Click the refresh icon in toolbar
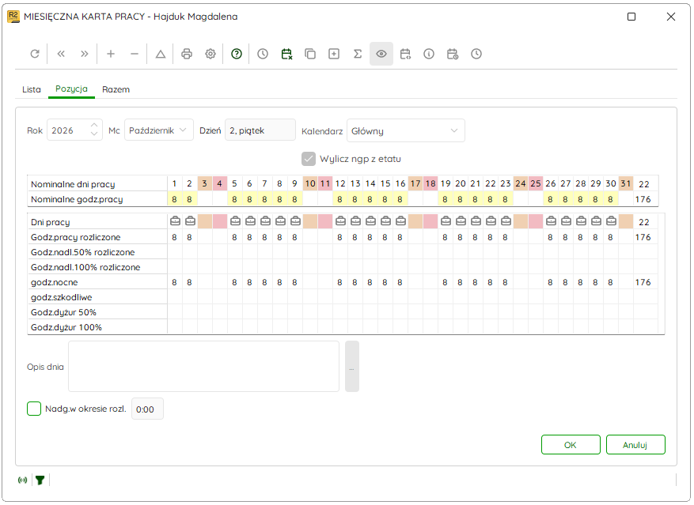The height and width of the screenshot is (505, 694). click(x=35, y=54)
